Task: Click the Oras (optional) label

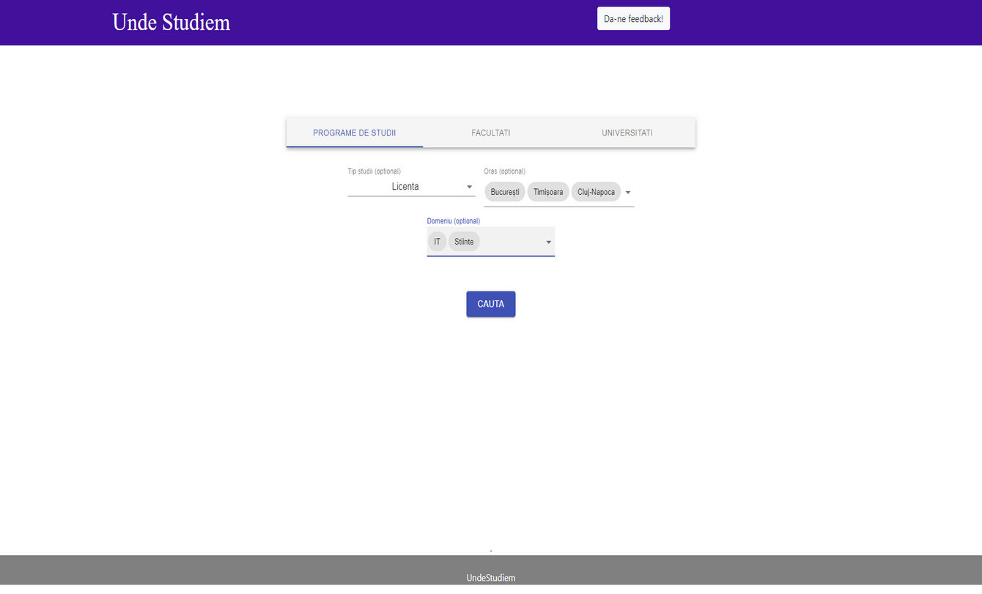Action: [x=504, y=171]
